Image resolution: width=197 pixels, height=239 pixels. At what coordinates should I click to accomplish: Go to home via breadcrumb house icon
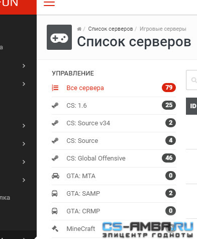(79, 29)
